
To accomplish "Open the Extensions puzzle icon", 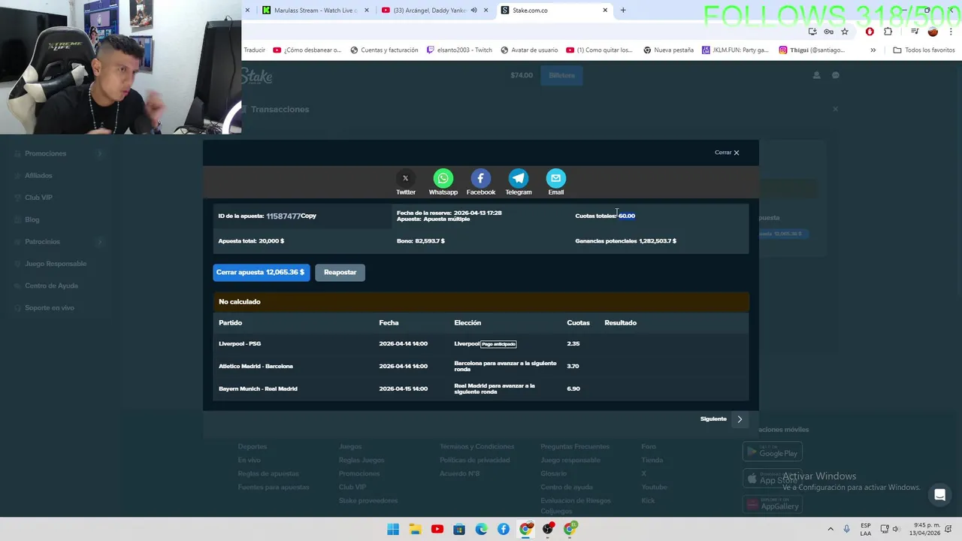I will point(888,32).
